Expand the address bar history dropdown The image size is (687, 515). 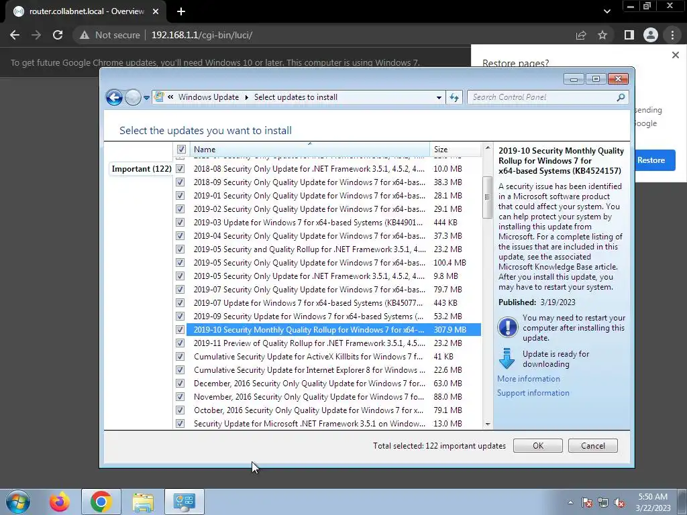(x=439, y=98)
